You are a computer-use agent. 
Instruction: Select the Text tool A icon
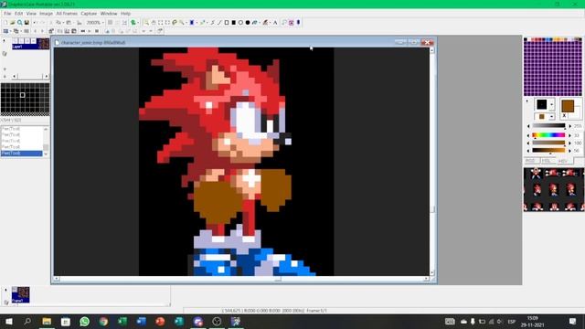pos(275,22)
